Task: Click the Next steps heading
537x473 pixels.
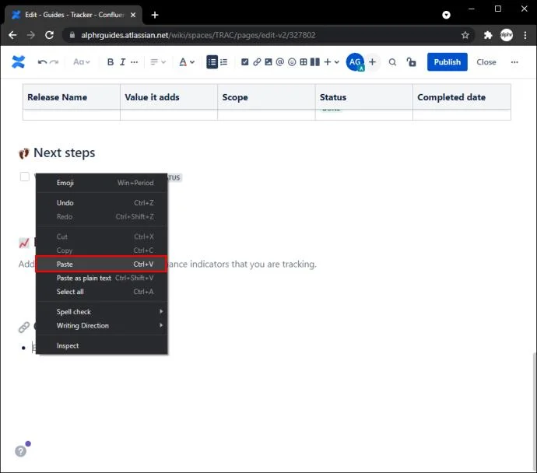Action: pos(65,152)
